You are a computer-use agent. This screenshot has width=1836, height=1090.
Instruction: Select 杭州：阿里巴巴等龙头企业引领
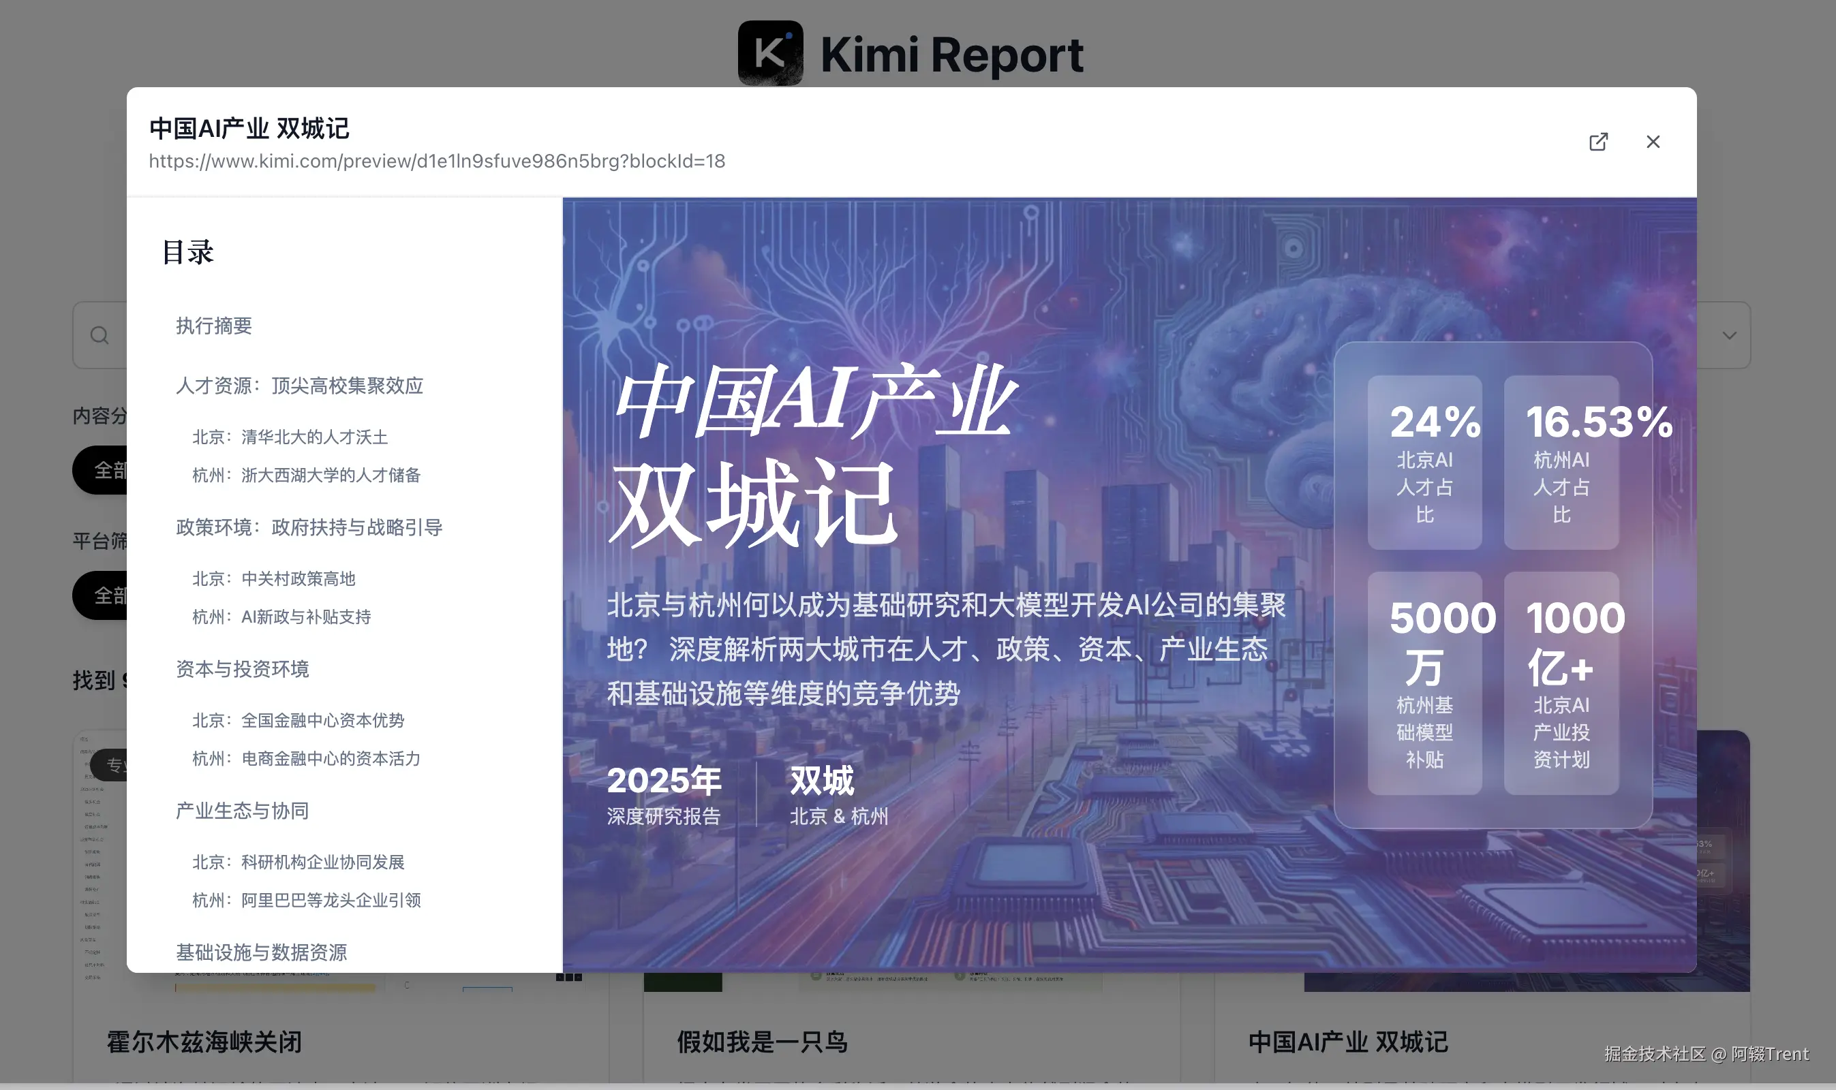click(x=305, y=901)
